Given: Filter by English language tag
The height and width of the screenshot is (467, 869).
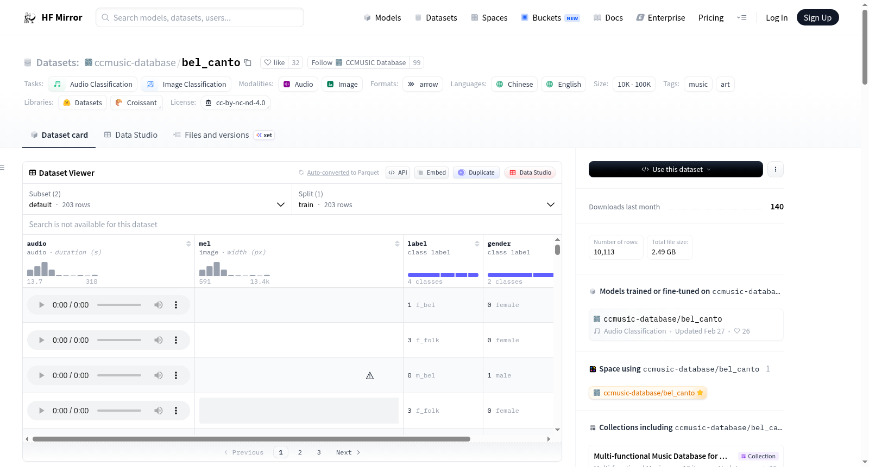Looking at the screenshot, I should coord(563,84).
